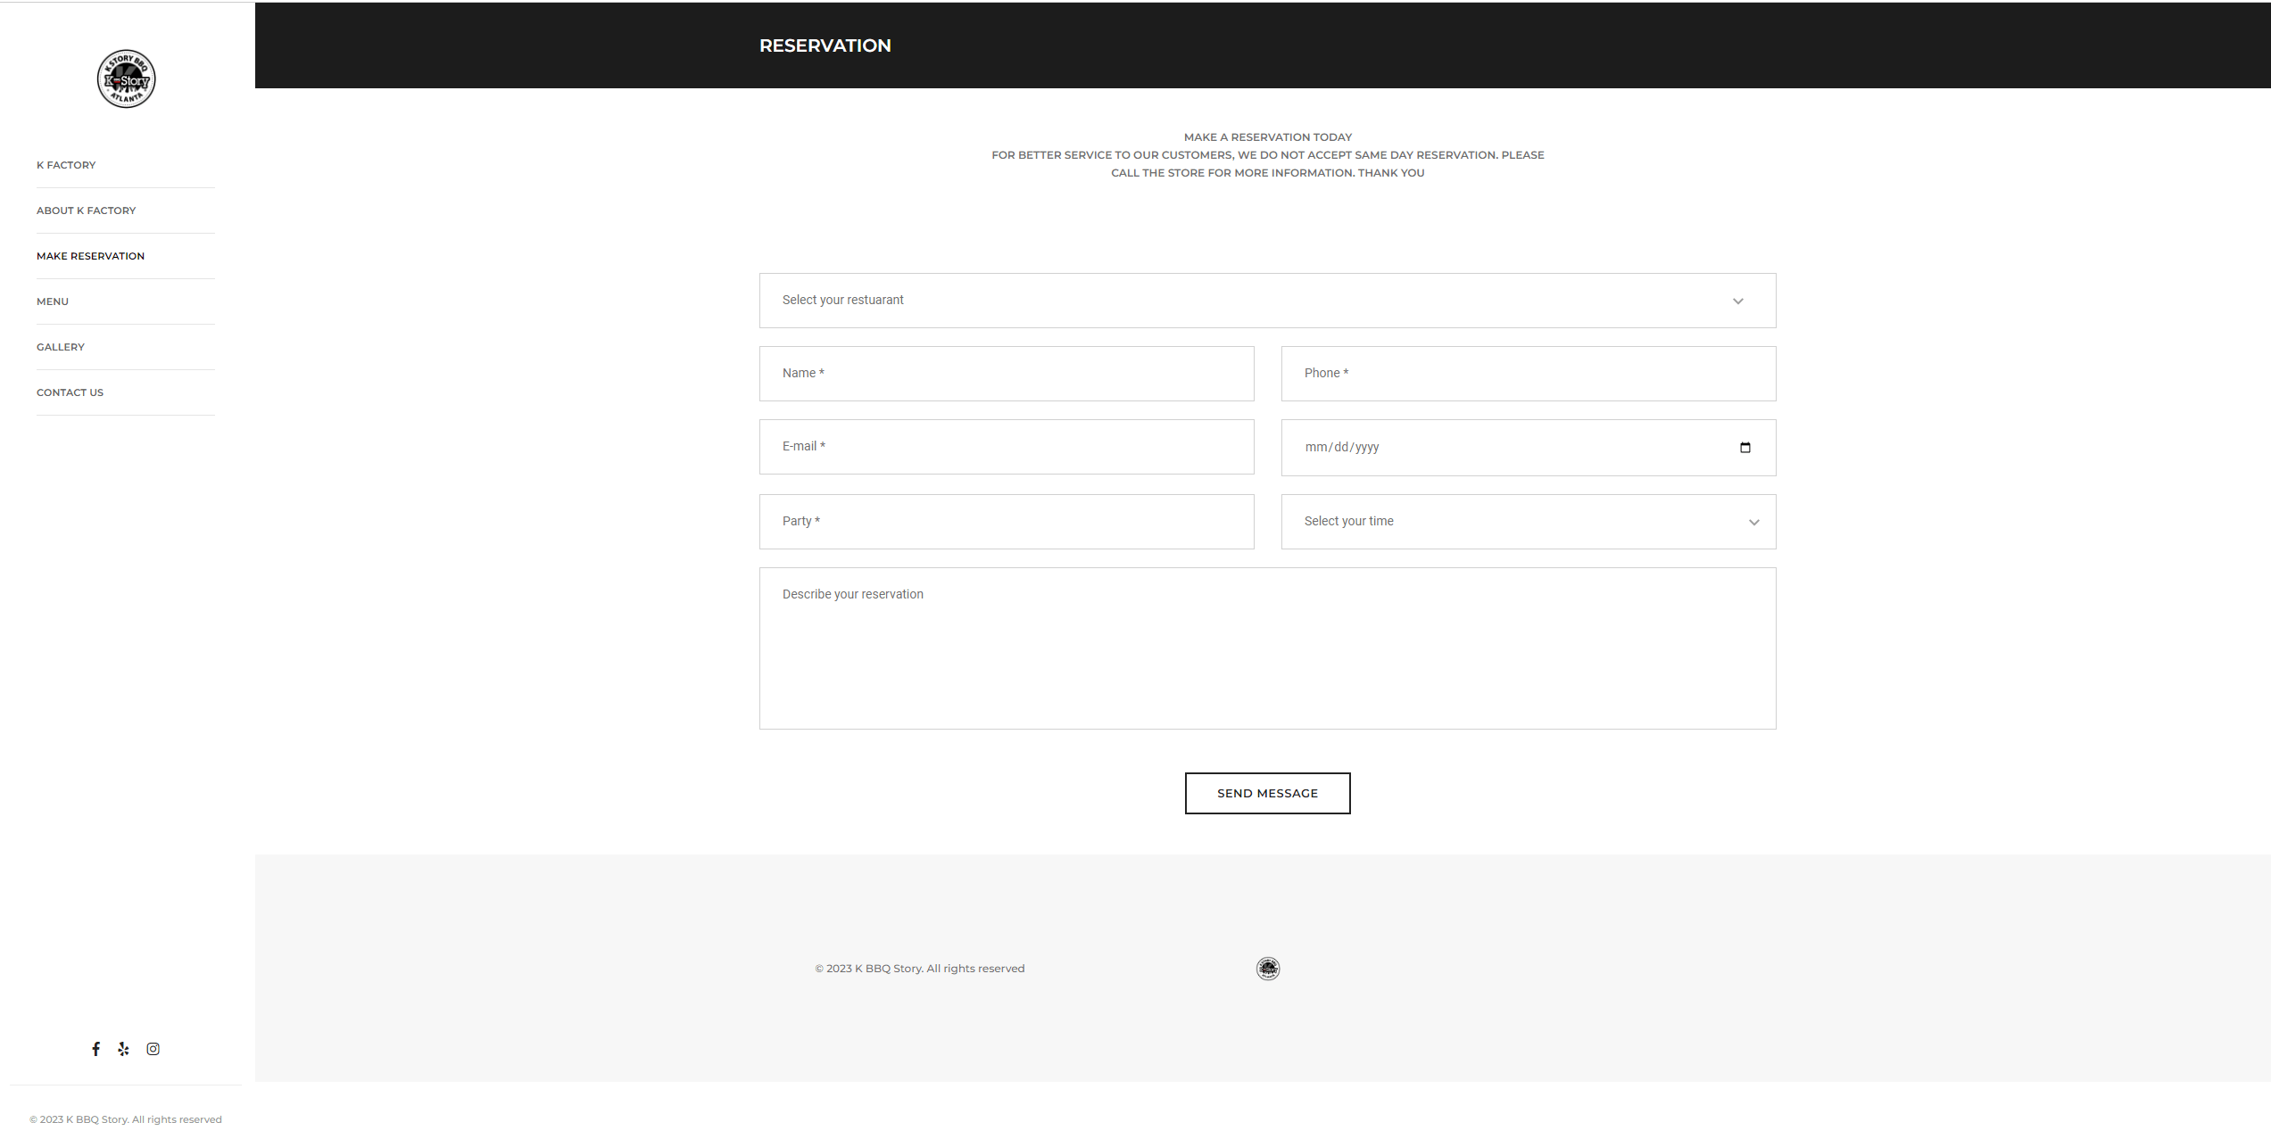2271x1139 pixels.
Task: Open Contact Us from sidebar
Action: point(70,392)
